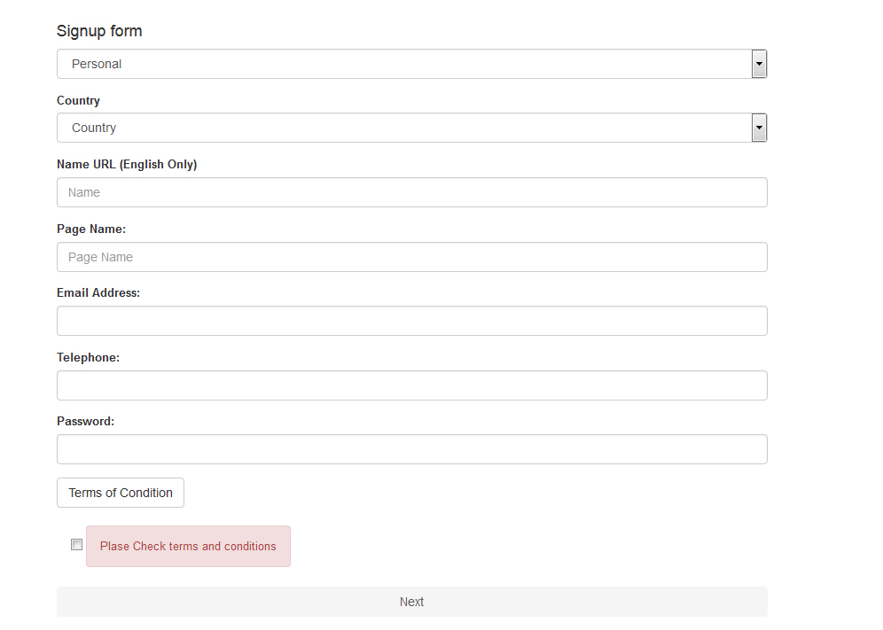Click the bold Country label text
The image size is (883, 630).
tap(78, 101)
